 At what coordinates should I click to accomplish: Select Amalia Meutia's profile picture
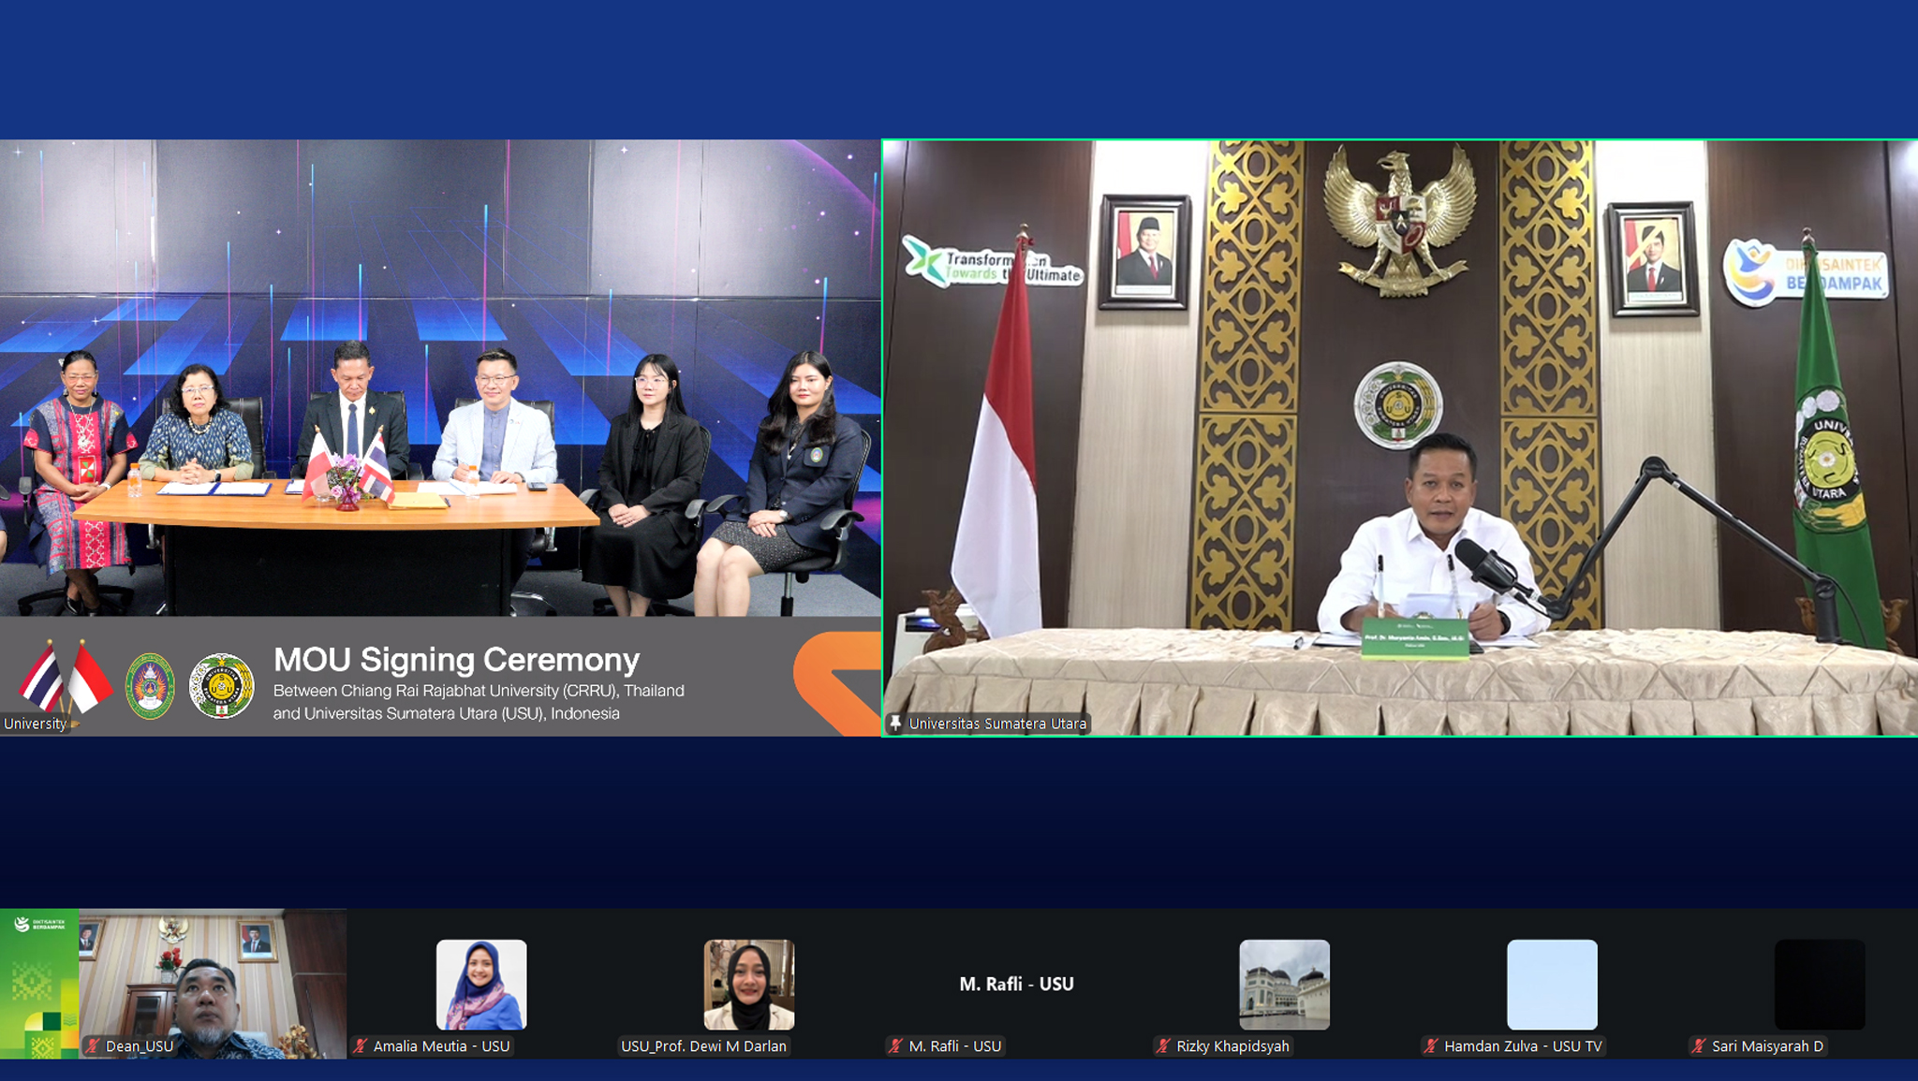(x=481, y=985)
